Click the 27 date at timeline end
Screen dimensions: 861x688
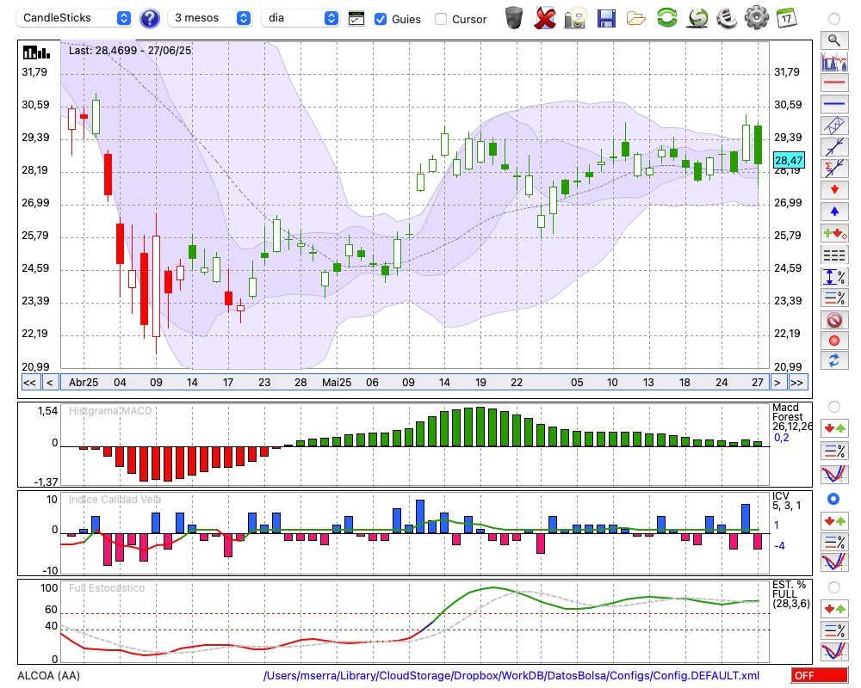click(x=758, y=383)
